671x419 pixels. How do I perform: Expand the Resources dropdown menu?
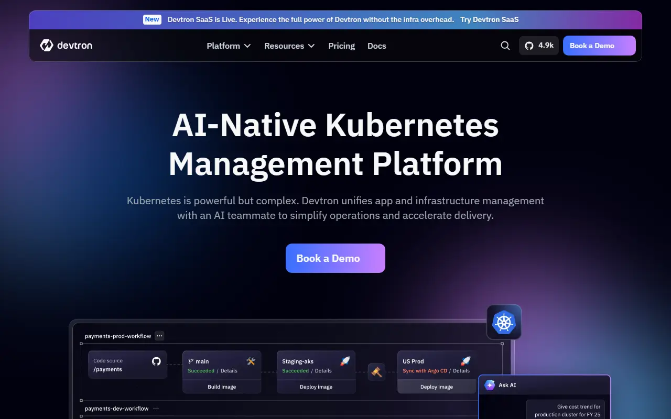(289, 46)
